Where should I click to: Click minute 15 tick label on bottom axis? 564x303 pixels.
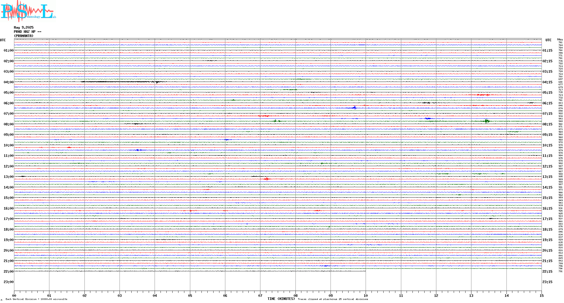click(542, 295)
